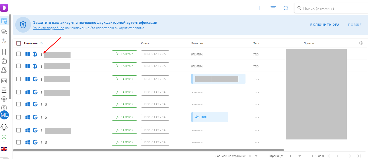Follow the Узнайте подробнее link

[48, 28]
